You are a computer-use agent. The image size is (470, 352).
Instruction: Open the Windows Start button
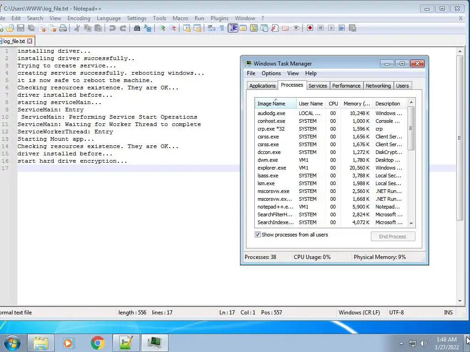click(12, 342)
